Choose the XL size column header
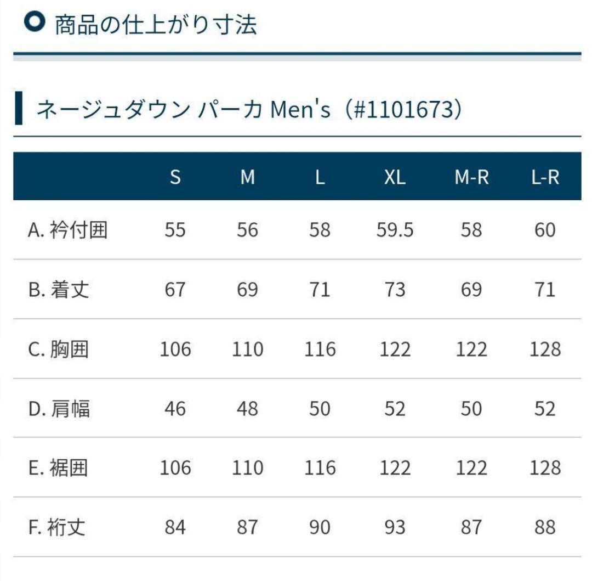This screenshot has height=581, width=592. click(395, 177)
